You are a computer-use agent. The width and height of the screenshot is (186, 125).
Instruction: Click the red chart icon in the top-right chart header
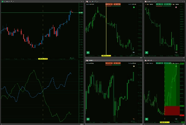146,2
